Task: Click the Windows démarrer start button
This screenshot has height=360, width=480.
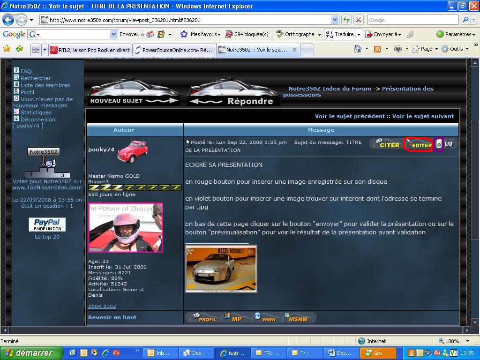Action: (x=31, y=353)
